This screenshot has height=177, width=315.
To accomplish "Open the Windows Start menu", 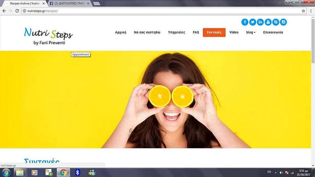I will coord(6,172).
